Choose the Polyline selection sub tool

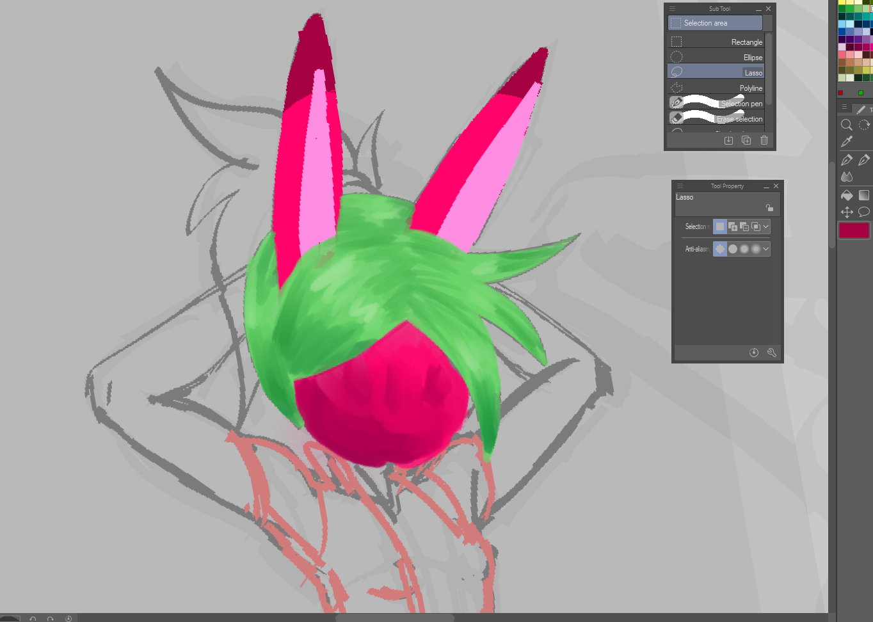[716, 88]
